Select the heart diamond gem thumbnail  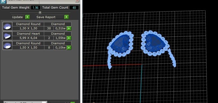(7, 36)
